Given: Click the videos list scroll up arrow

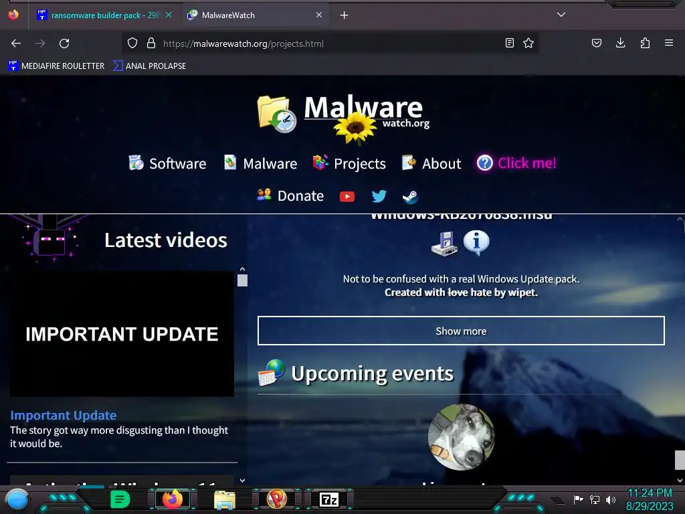Looking at the screenshot, I should 242,269.
